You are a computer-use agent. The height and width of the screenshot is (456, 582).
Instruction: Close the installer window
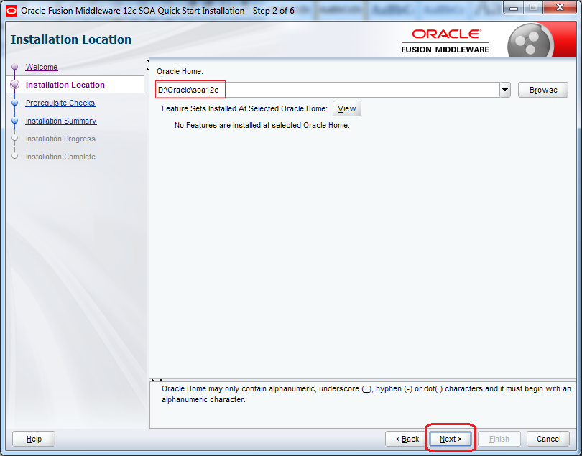tap(560, 8)
